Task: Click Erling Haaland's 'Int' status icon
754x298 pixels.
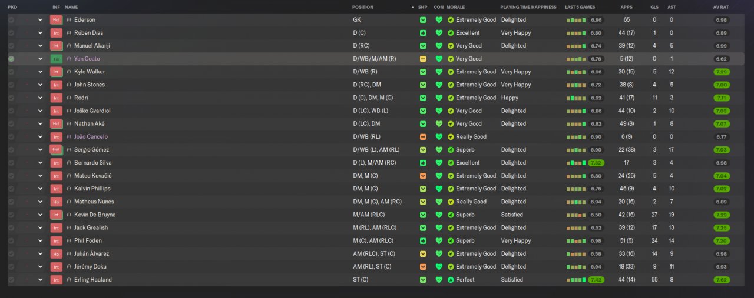Action: [56, 280]
